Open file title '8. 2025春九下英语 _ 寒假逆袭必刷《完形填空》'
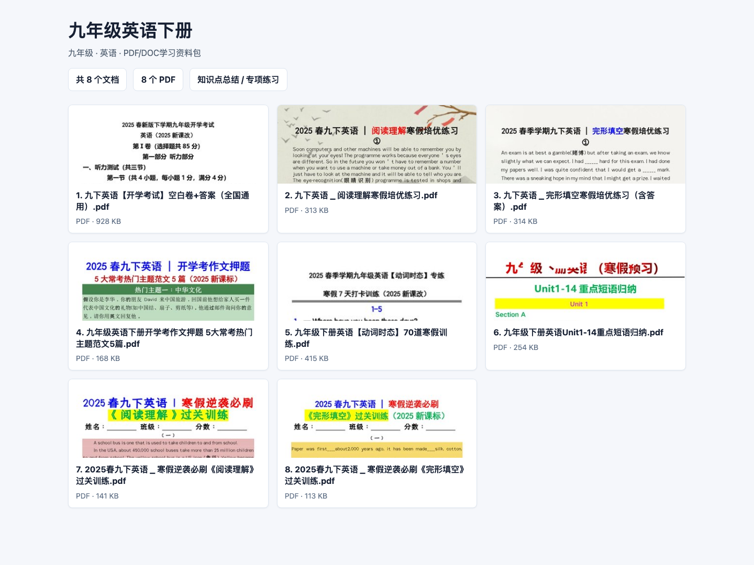The image size is (754, 565). tap(375, 475)
